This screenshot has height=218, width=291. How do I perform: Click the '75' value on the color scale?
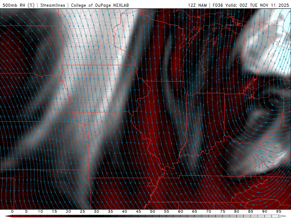223,211
